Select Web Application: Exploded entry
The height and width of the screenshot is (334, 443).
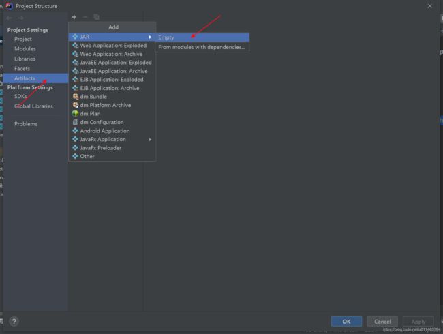click(112, 45)
